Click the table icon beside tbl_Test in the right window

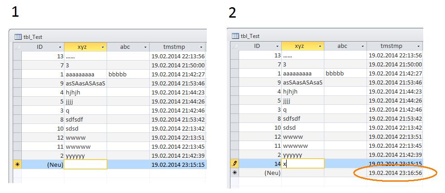click(x=235, y=36)
